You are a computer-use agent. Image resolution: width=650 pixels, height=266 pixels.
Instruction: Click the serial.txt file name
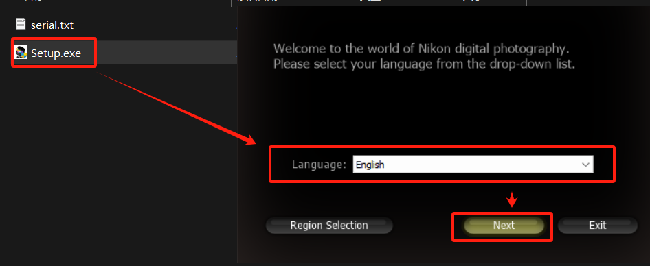coord(52,25)
